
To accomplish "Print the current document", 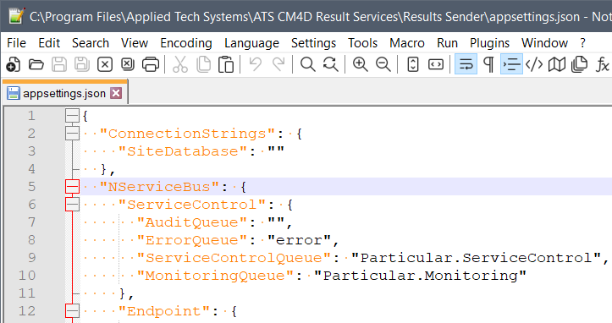I will pos(151,64).
